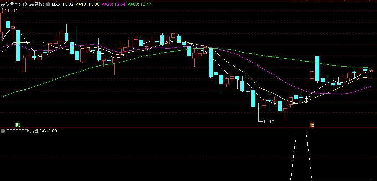
Task: Click the MA10: 13.08 label
Action: pyautogui.click(x=88, y=4)
